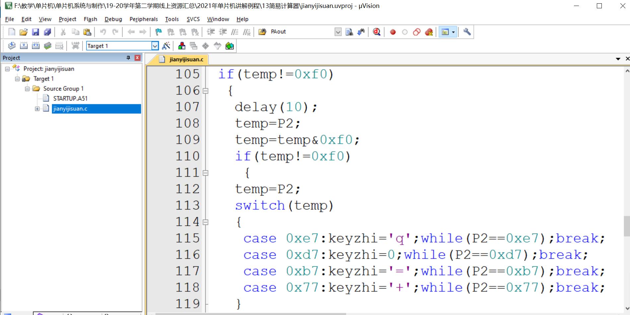Kill all breakpoints icon
This screenshot has width=630, height=315.
pyautogui.click(x=429, y=32)
